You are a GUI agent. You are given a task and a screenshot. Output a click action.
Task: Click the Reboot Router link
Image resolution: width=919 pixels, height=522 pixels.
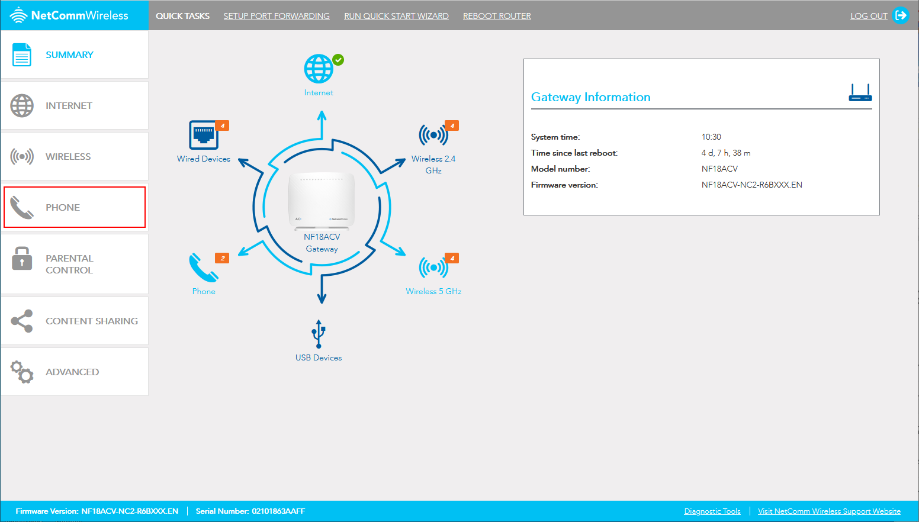(497, 16)
